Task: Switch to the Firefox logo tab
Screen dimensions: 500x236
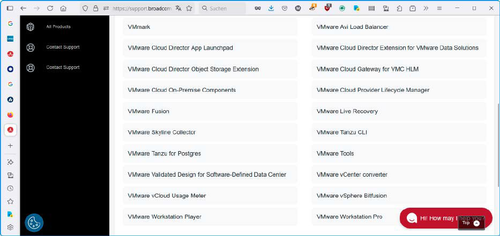Action: 10,115
